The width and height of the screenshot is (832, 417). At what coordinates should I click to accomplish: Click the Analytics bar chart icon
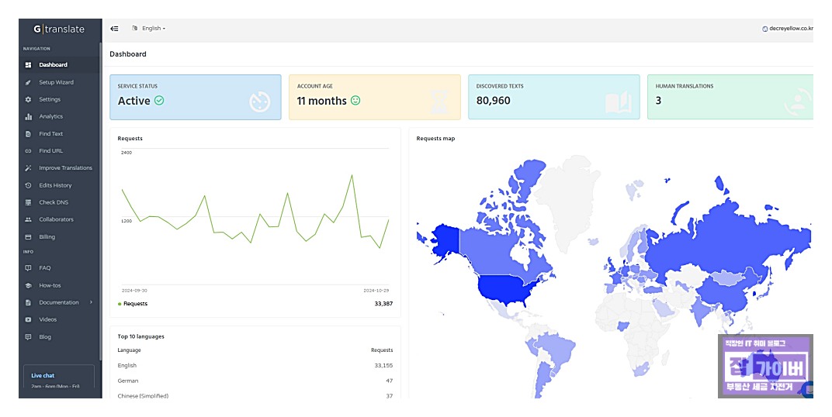[28, 116]
